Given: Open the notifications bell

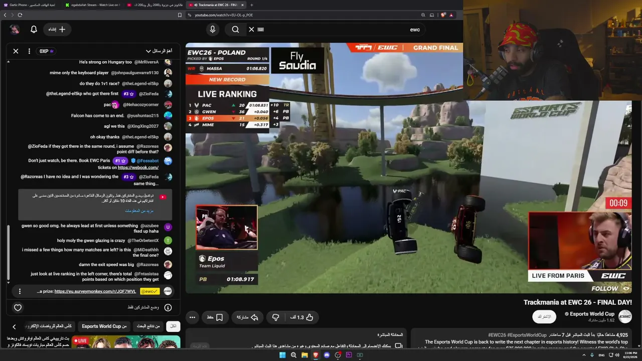Looking at the screenshot, I should point(34,30).
